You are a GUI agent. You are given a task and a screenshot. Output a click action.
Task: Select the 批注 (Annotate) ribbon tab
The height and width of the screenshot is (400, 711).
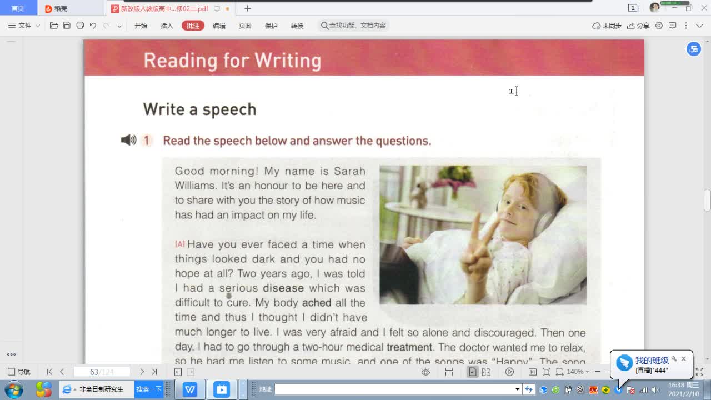click(193, 26)
